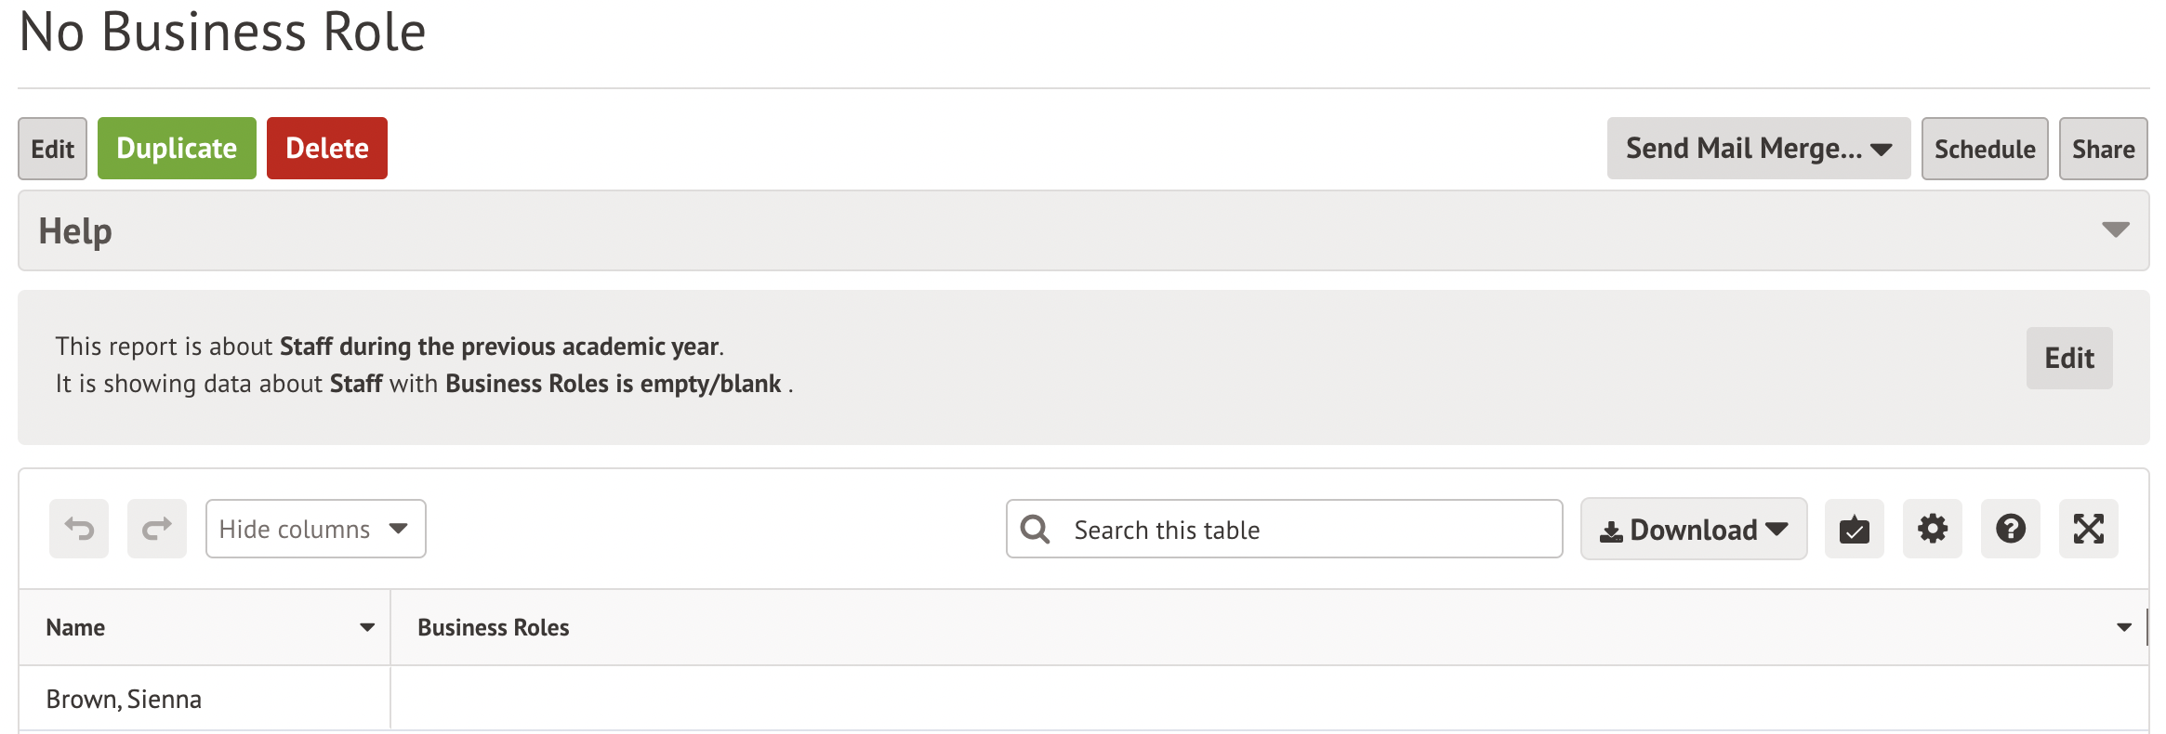
Task: Click the undo arrow icon
Action: pos(79,529)
